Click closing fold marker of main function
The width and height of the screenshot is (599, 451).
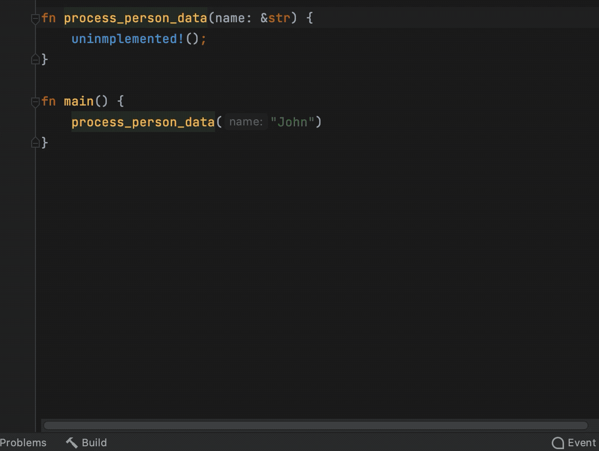[x=35, y=142]
